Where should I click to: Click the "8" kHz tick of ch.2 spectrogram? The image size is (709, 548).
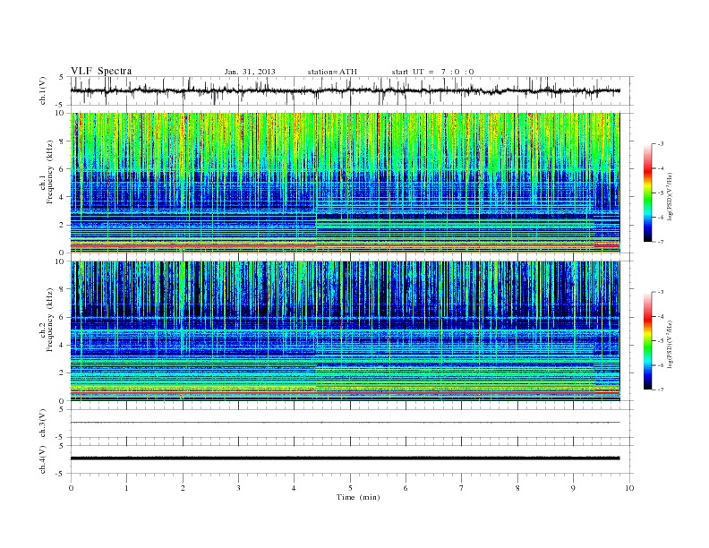pos(63,289)
